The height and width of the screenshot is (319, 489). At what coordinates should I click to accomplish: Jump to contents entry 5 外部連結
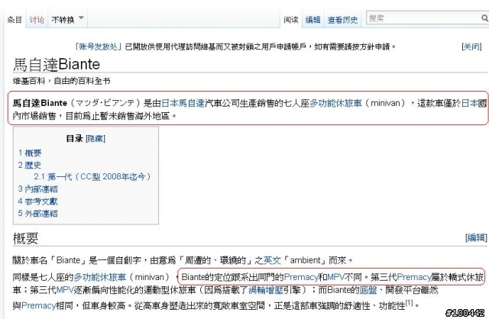[x=37, y=214]
